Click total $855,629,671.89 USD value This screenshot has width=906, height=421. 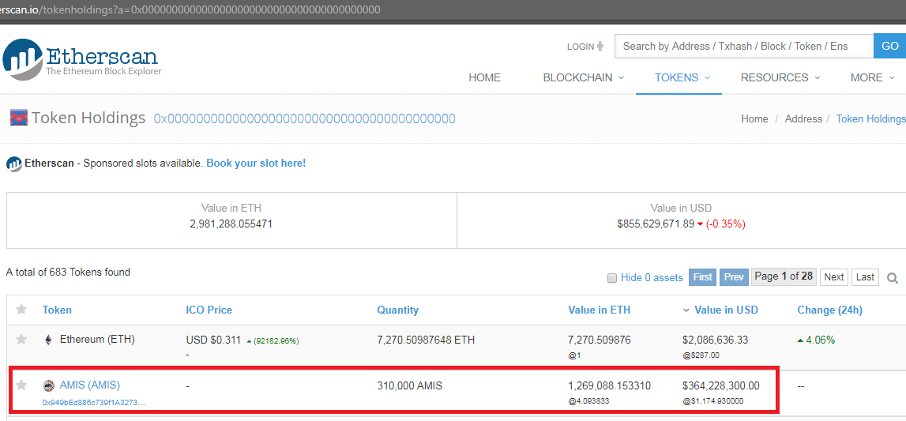(x=656, y=224)
